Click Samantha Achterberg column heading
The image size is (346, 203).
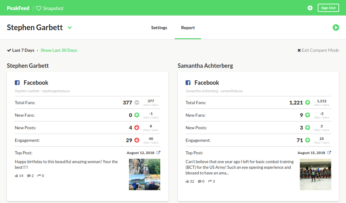[x=205, y=66]
